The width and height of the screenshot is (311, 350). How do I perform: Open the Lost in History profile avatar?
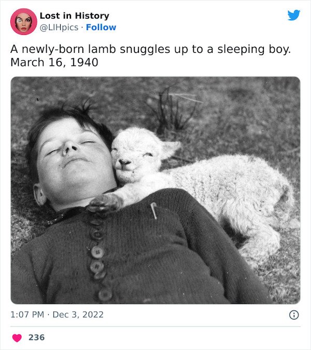[x=24, y=22]
